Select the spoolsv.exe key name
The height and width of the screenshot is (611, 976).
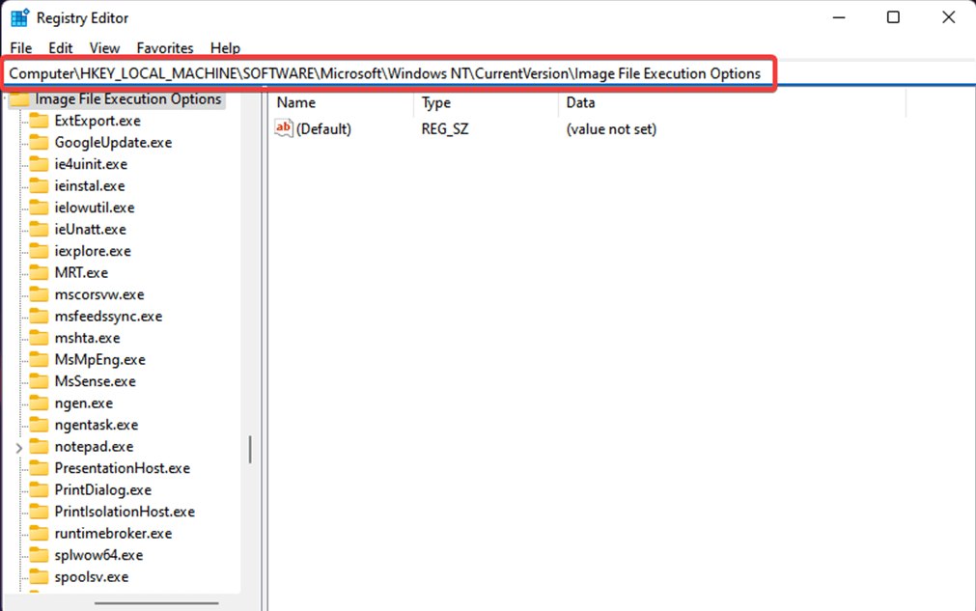pyautogui.click(x=92, y=577)
